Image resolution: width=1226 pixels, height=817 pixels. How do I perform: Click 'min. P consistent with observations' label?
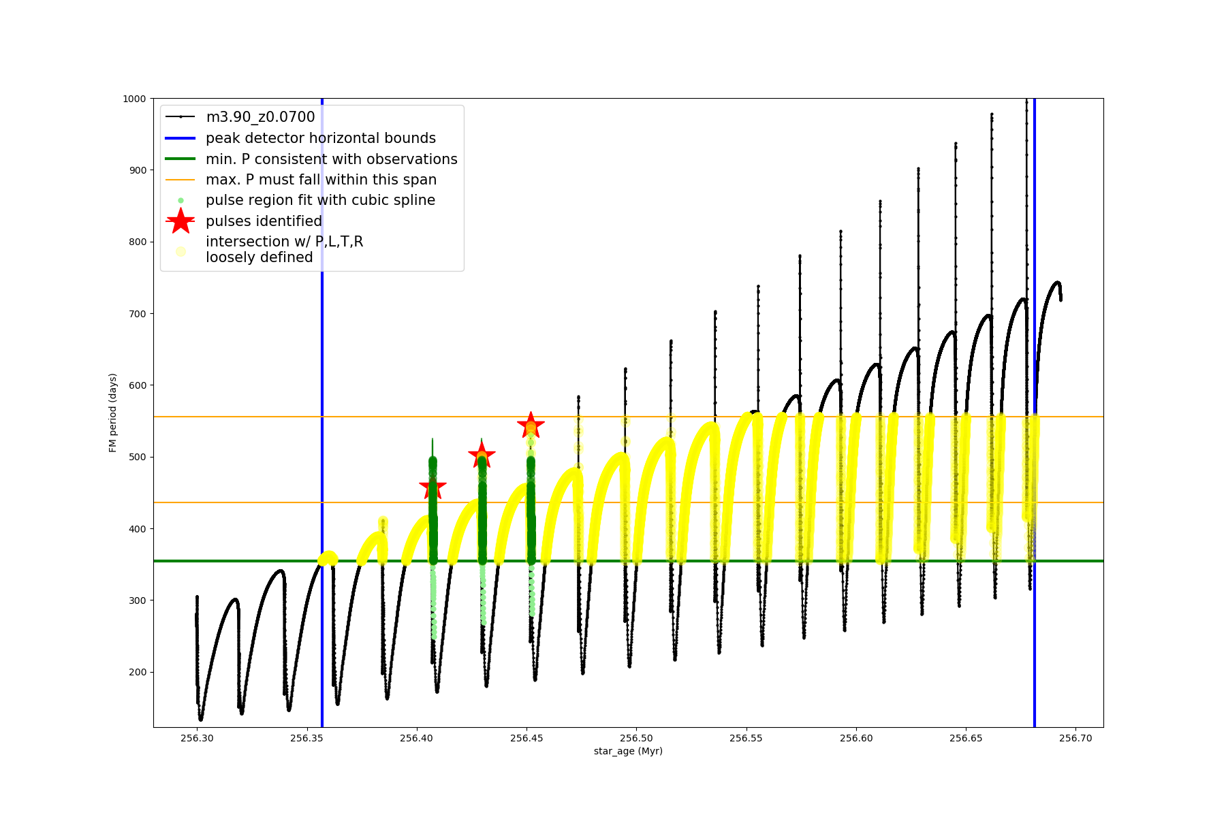click(332, 159)
